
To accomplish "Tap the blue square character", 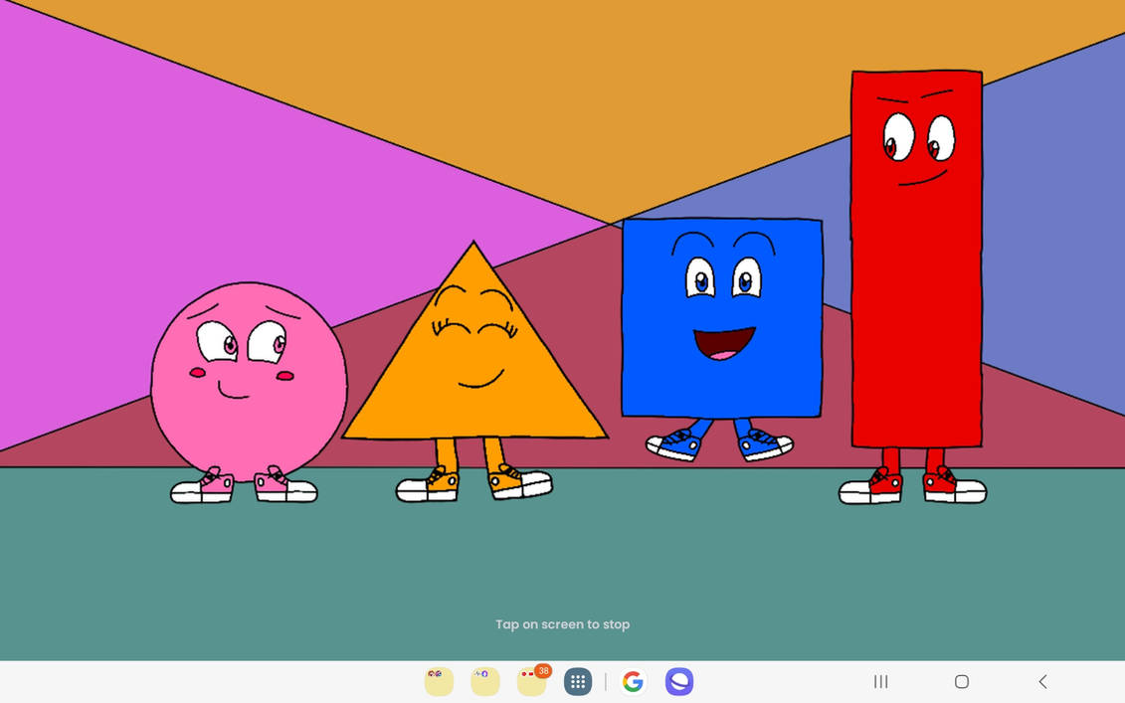I will [721, 318].
